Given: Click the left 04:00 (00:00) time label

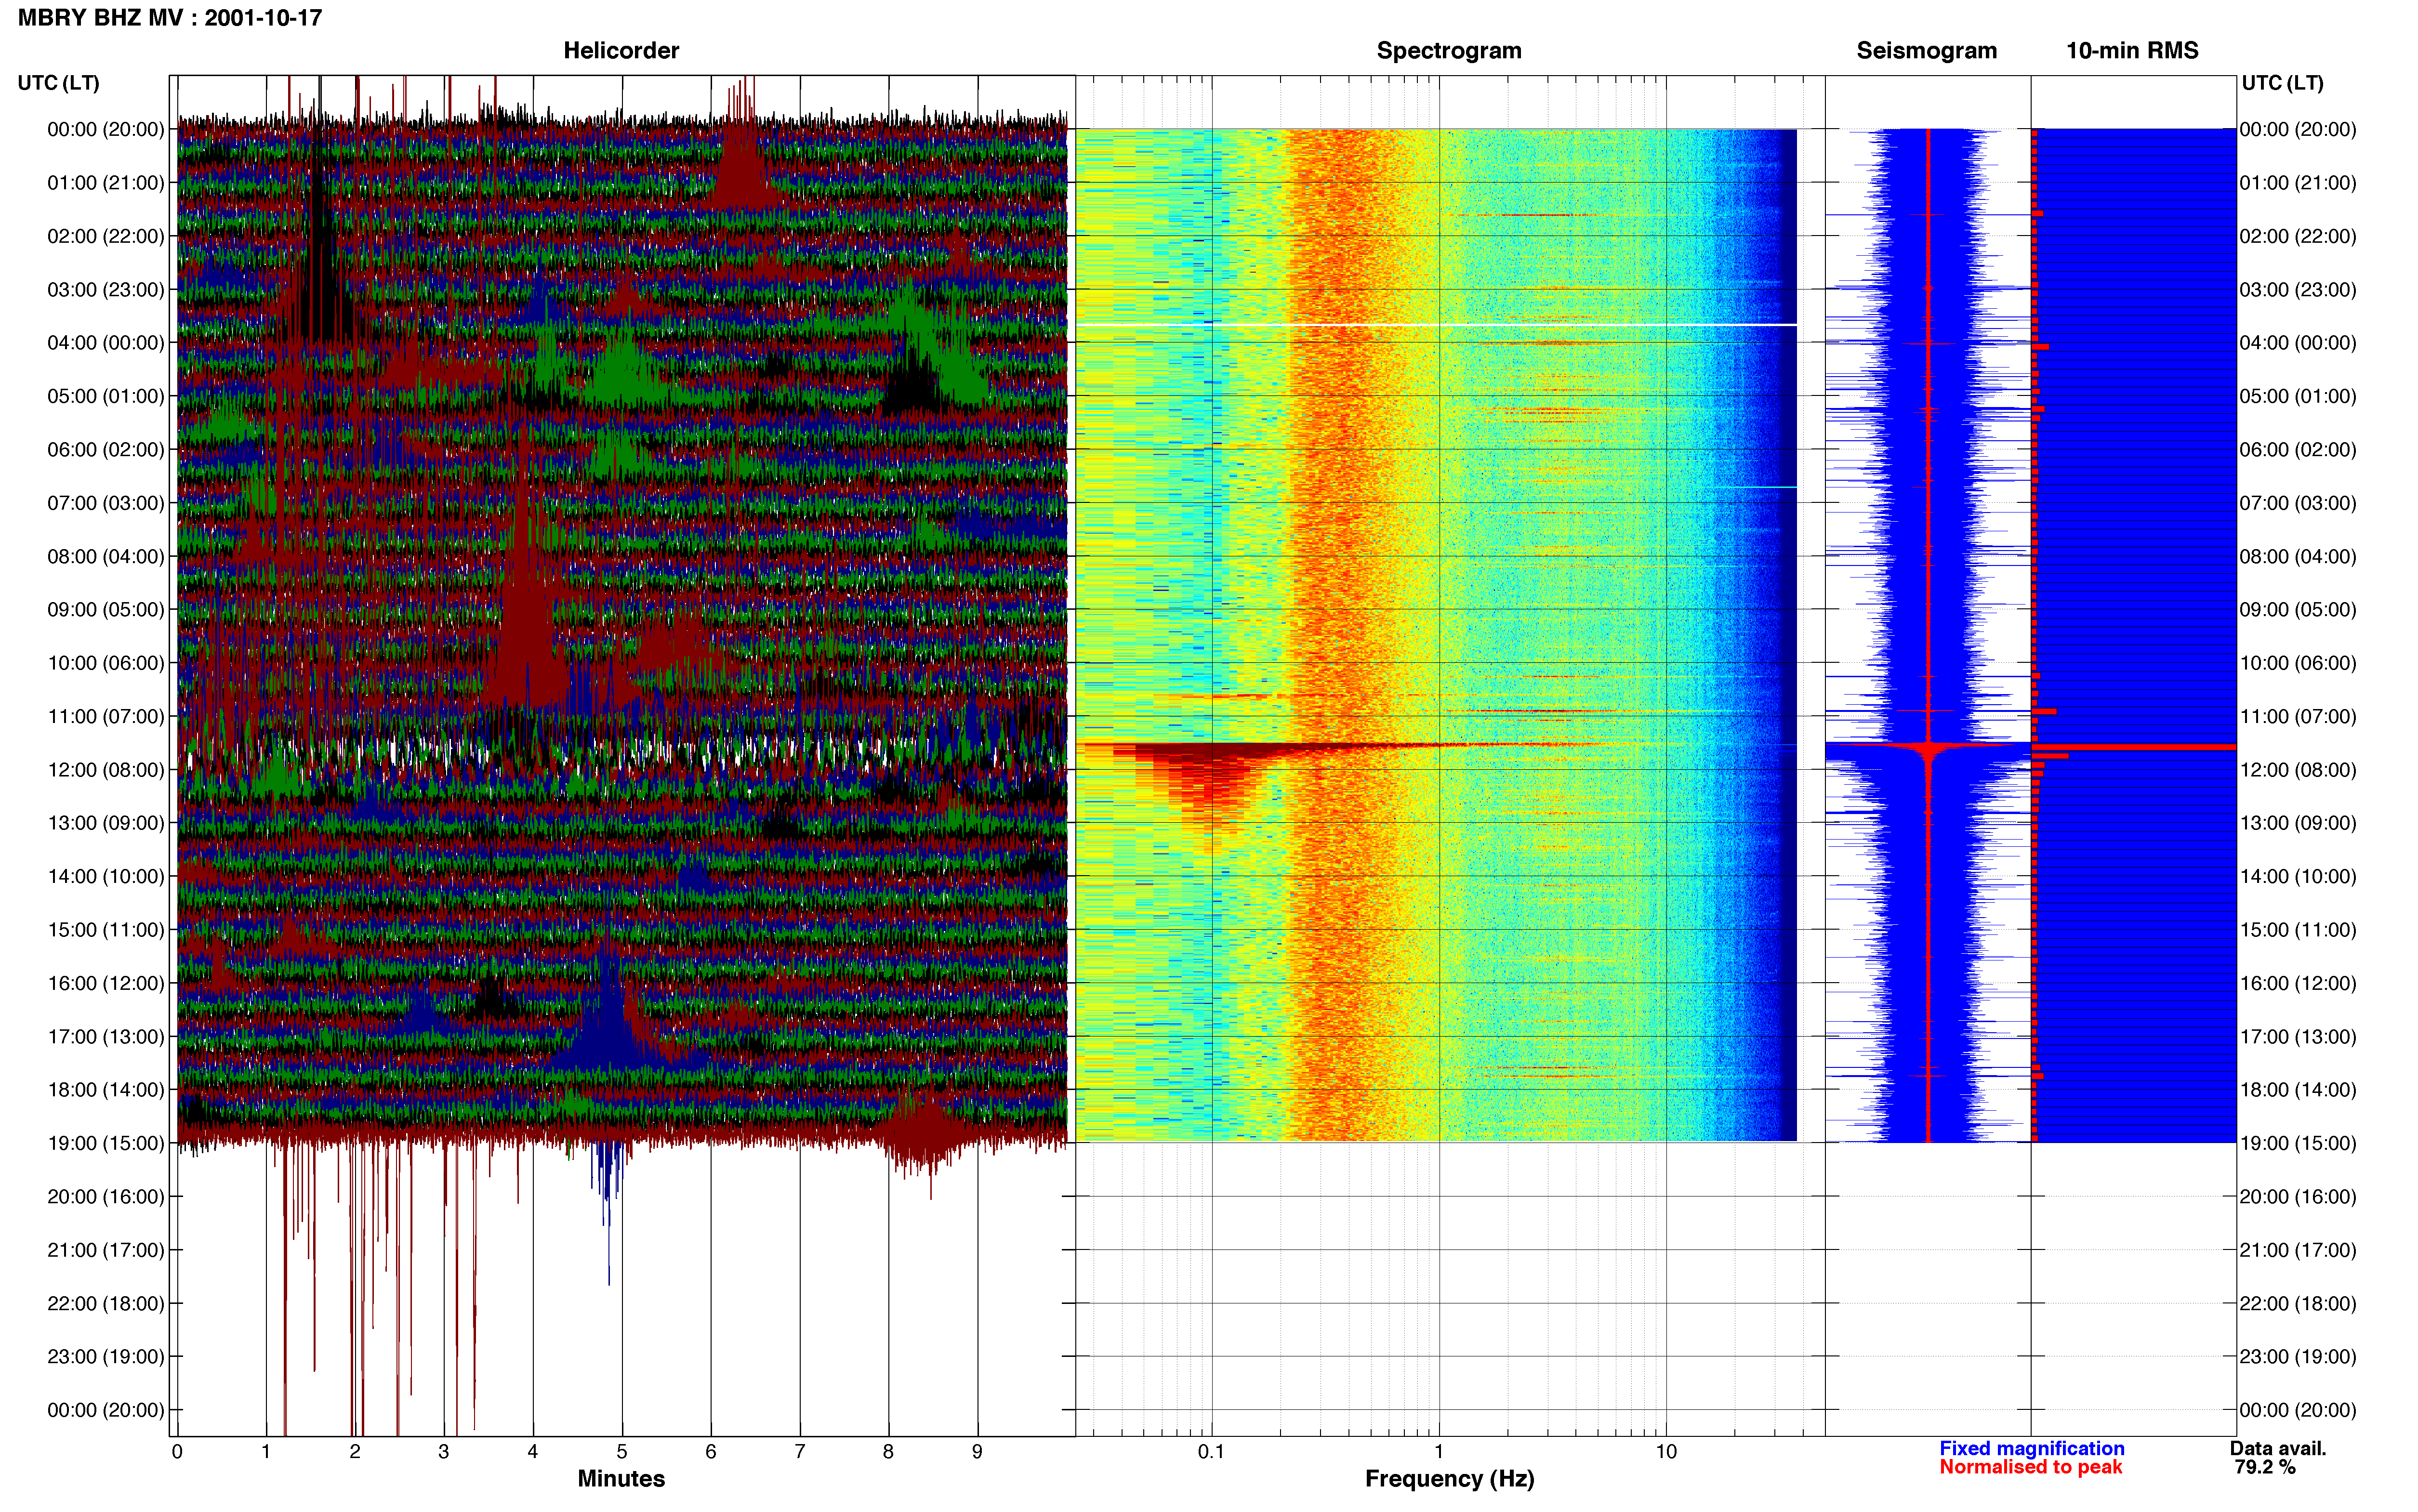Looking at the screenshot, I should tap(106, 342).
